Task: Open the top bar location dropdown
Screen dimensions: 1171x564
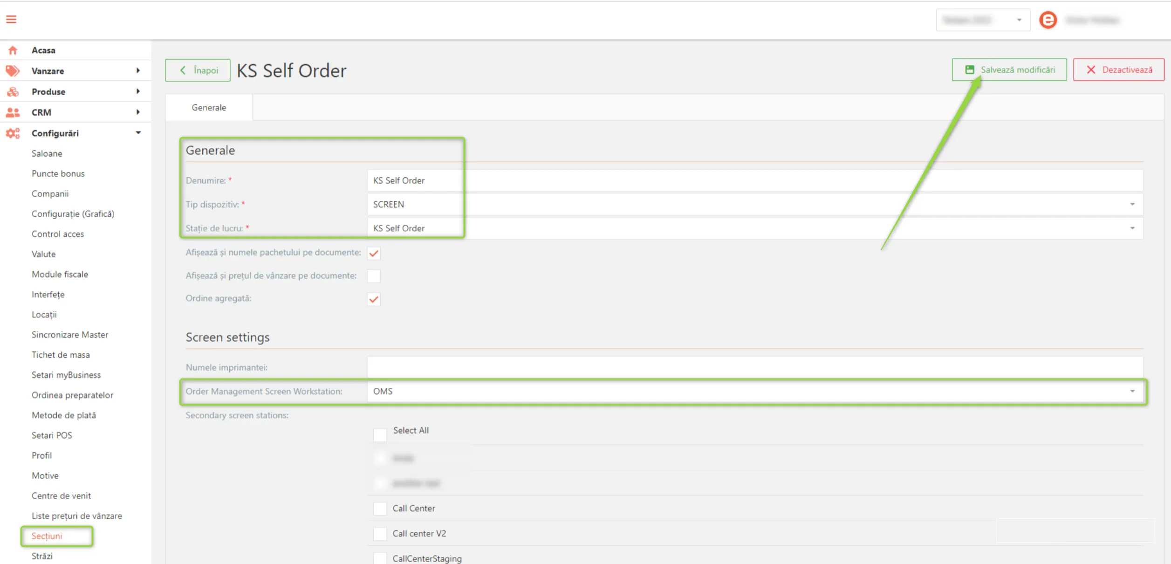Action: click(983, 20)
